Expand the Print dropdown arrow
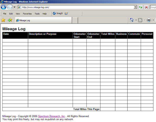This screenshot has width=156, height=122. pyautogui.click(x=153, y=20)
